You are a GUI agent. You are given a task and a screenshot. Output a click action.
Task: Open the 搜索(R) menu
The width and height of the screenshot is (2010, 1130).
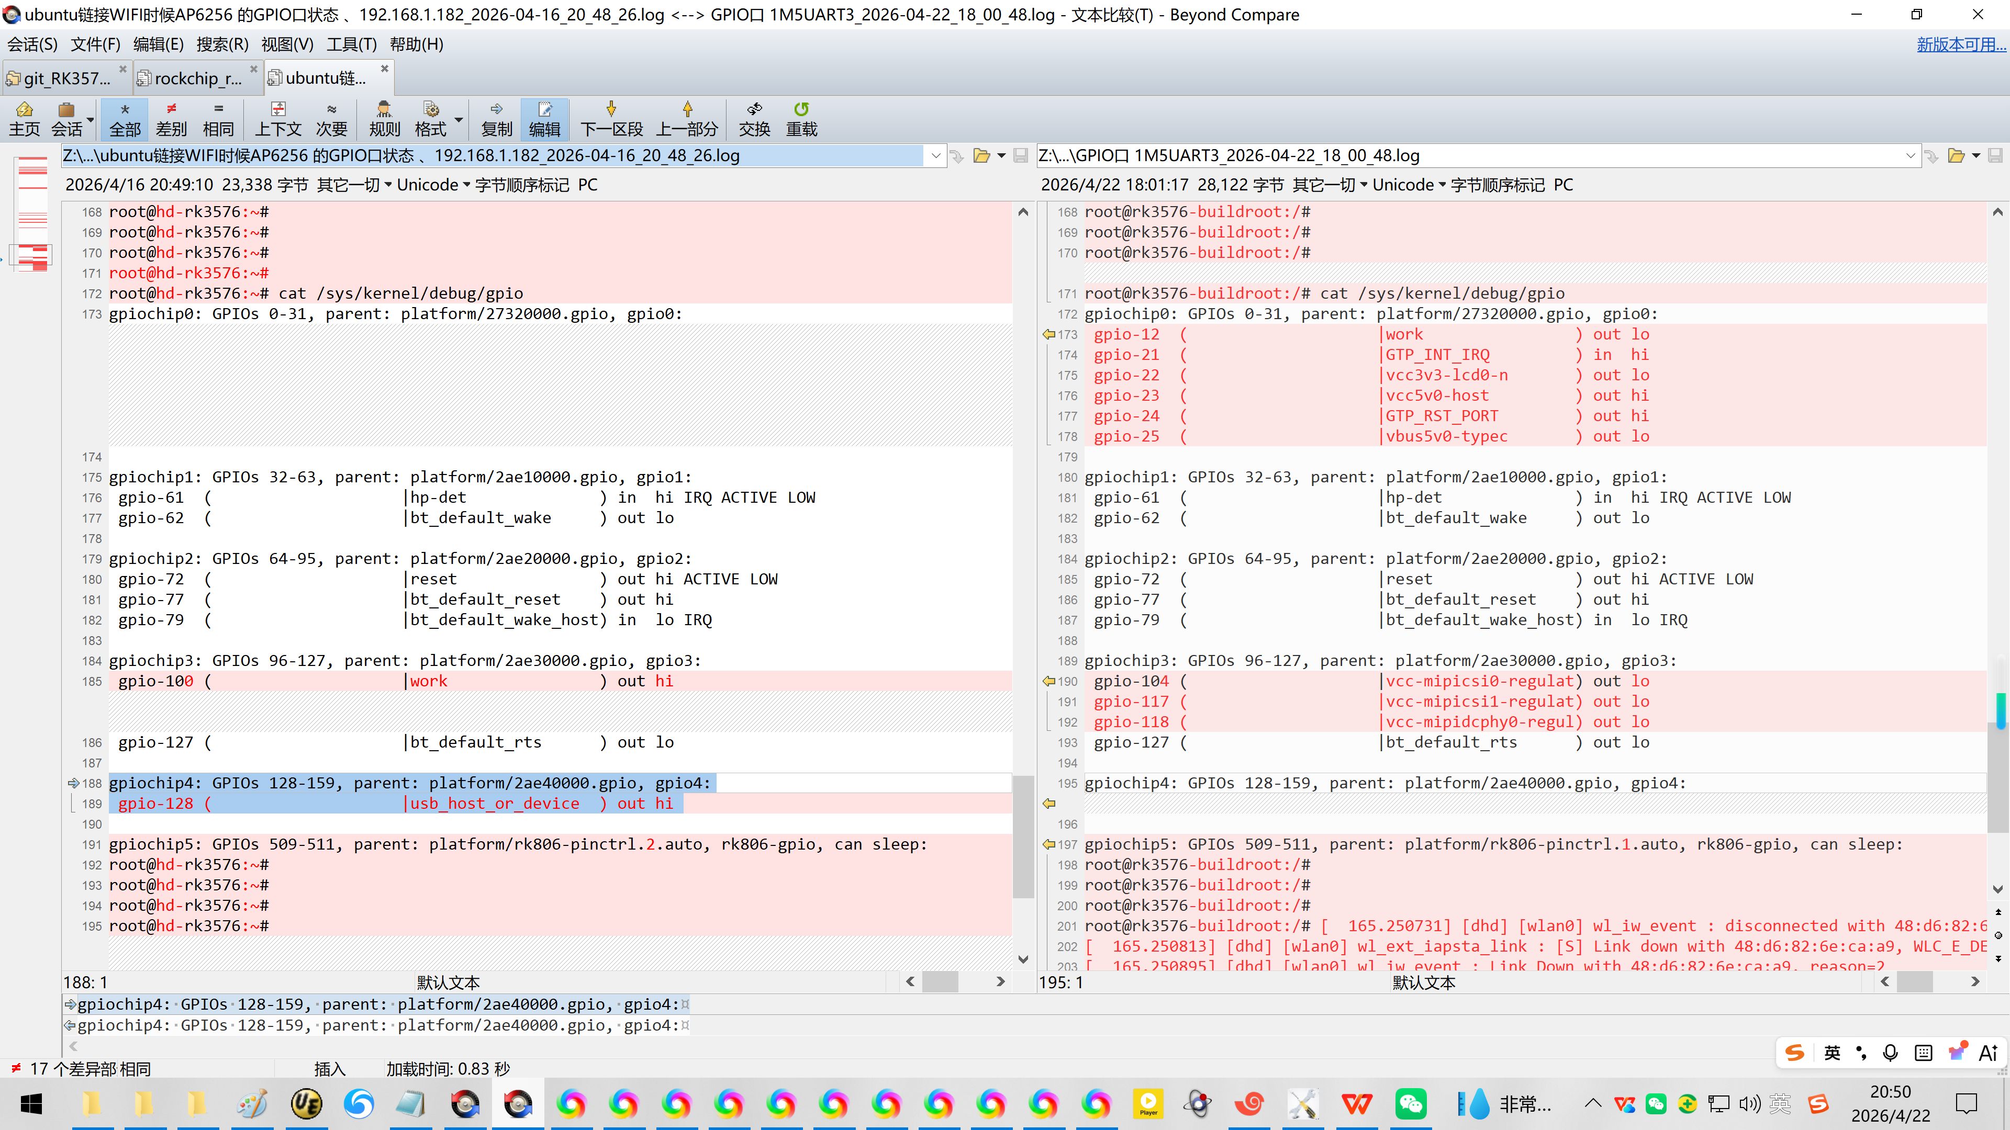tap(221, 44)
